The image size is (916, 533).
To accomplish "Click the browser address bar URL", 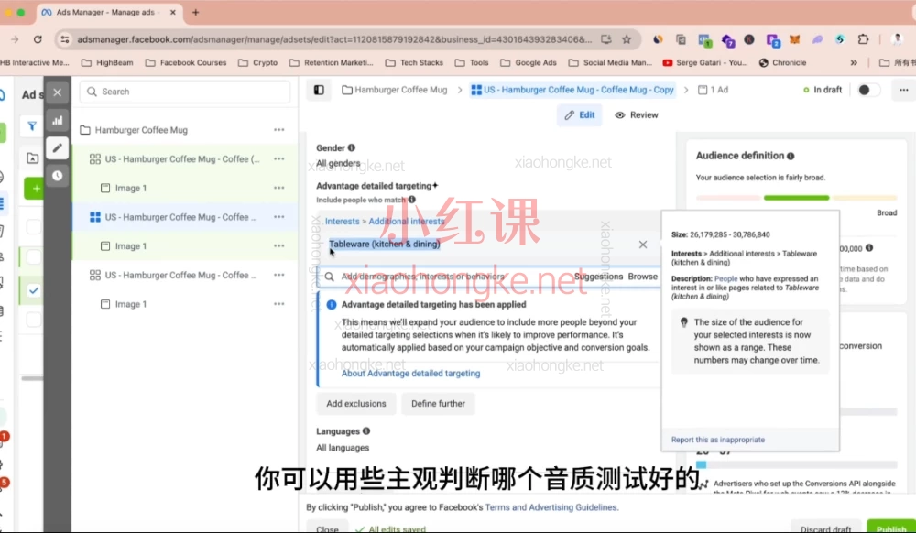I will pyautogui.click(x=334, y=39).
